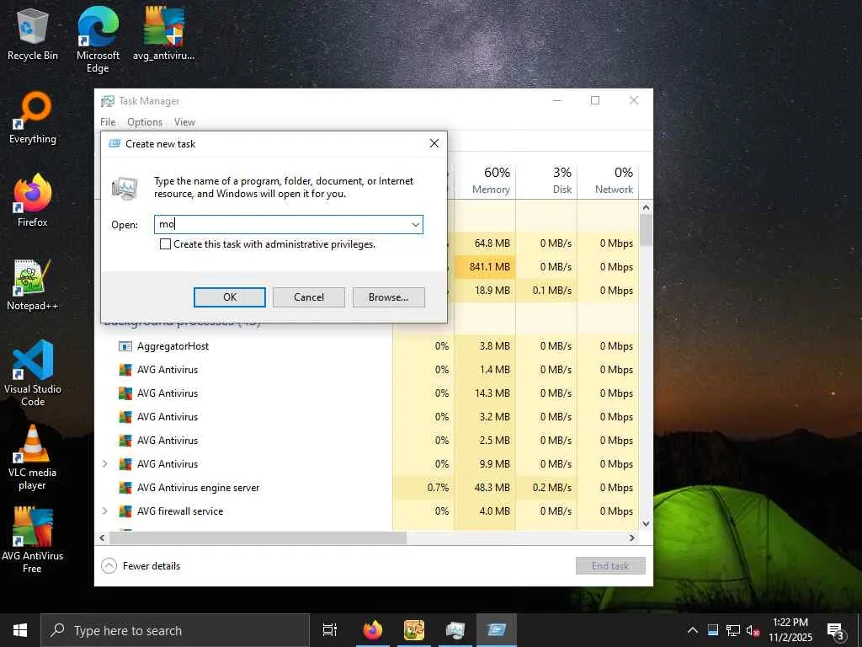
Task: Click End task button
Action: [610, 565]
